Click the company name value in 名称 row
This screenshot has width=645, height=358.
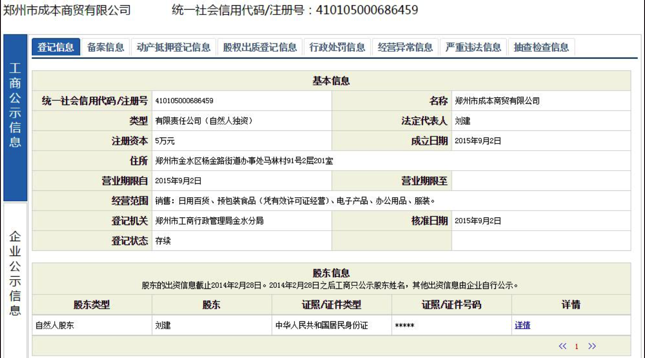point(497,101)
